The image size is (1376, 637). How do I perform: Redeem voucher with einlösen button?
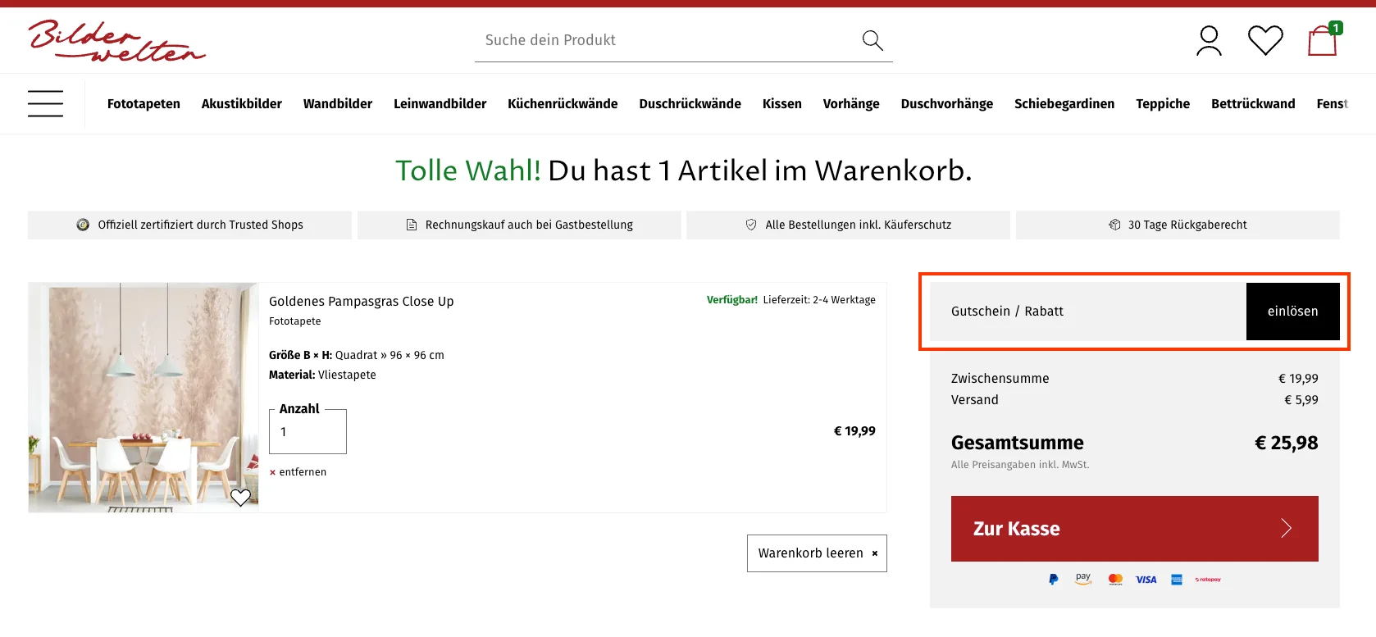tap(1293, 312)
